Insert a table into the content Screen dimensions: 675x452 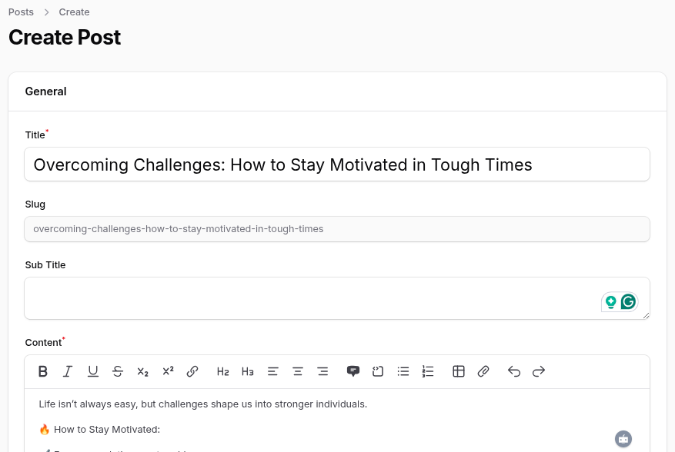(458, 371)
